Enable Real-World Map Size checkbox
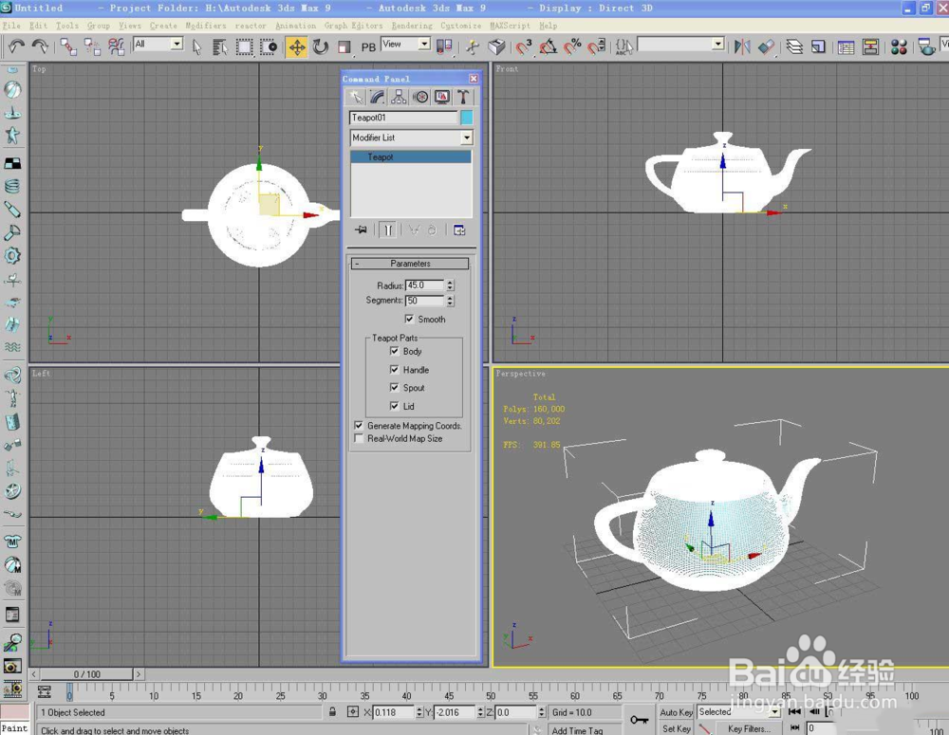Image resolution: width=949 pixels, height=735 pixels. (x=359, y=438)
